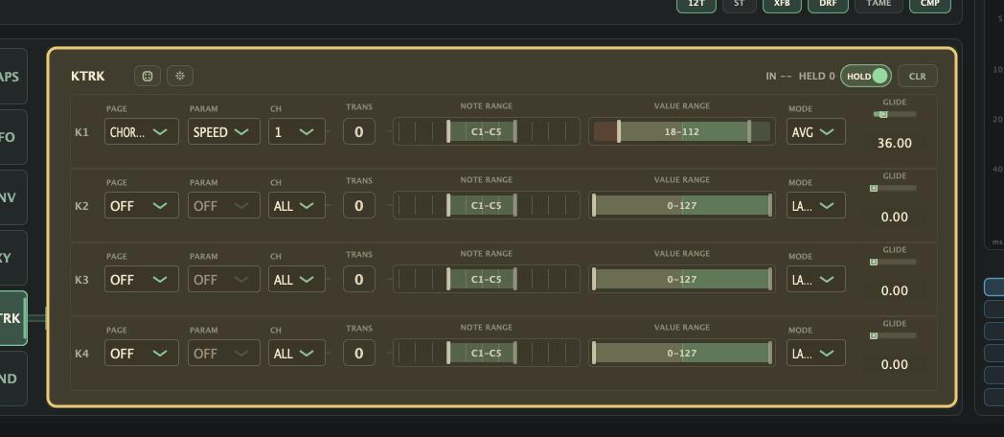
Task: Click K4 glide value 0.00
Action: click(895, 364)
